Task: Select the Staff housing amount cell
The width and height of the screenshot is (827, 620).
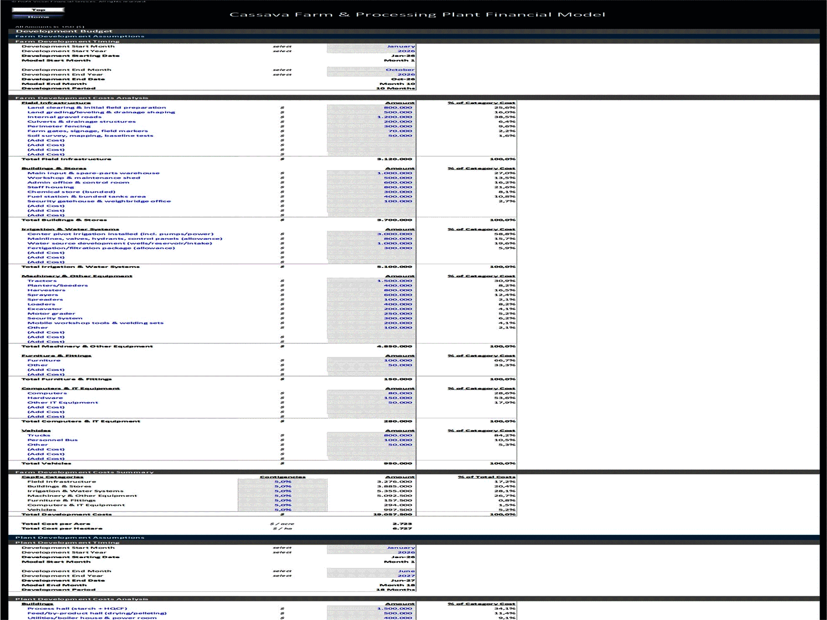Action: click(371, 187)
